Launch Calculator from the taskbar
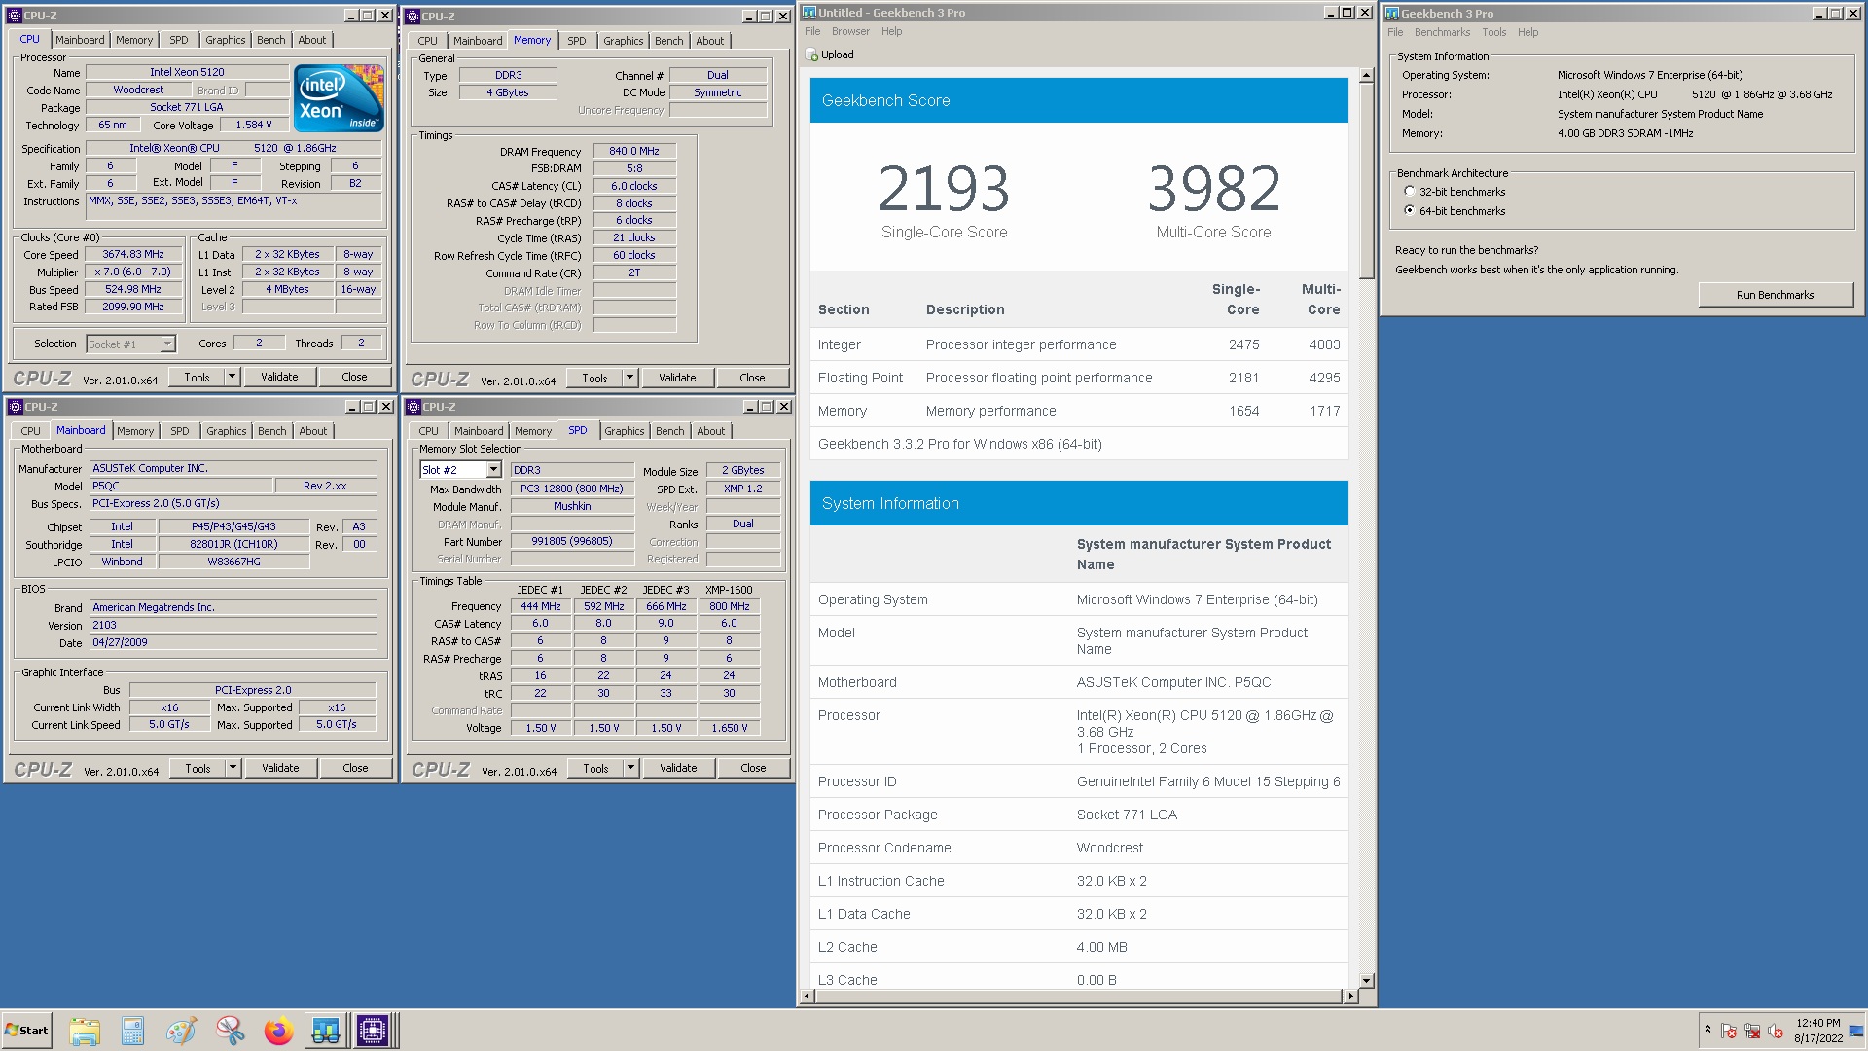Image resolution: width=1868 pixels, height=1051 pixels. pos(132,1031)
